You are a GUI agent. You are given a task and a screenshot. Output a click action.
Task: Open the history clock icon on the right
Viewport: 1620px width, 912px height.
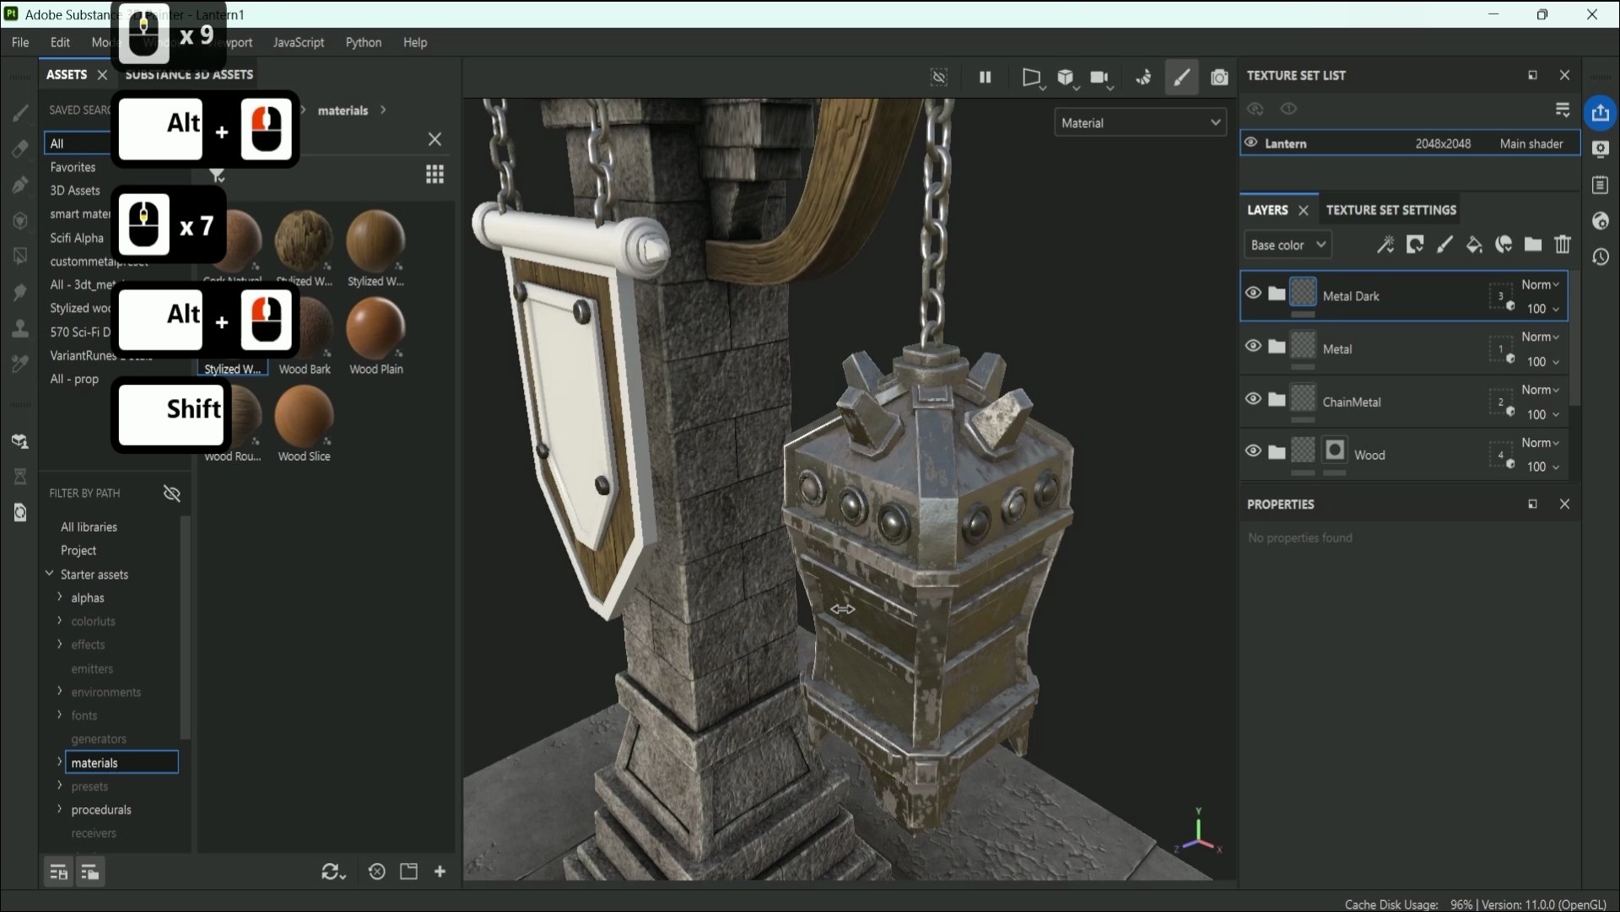pyautogui.click(x=1601, y=257)
